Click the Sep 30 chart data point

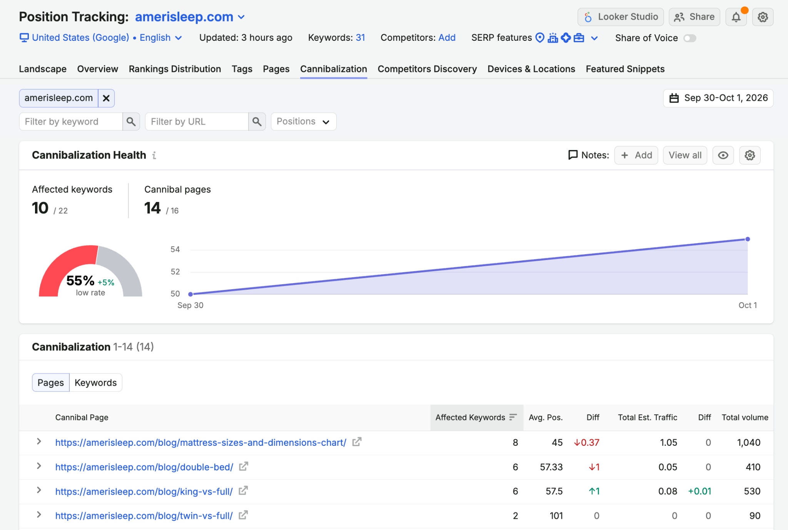(x=190, y=294)
